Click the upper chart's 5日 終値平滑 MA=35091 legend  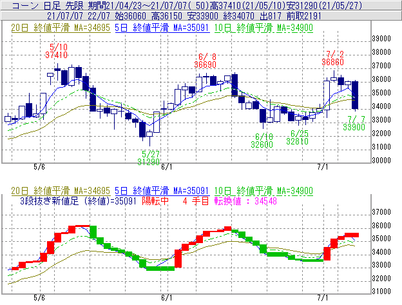pyautogui.click(x=162, y=28)
